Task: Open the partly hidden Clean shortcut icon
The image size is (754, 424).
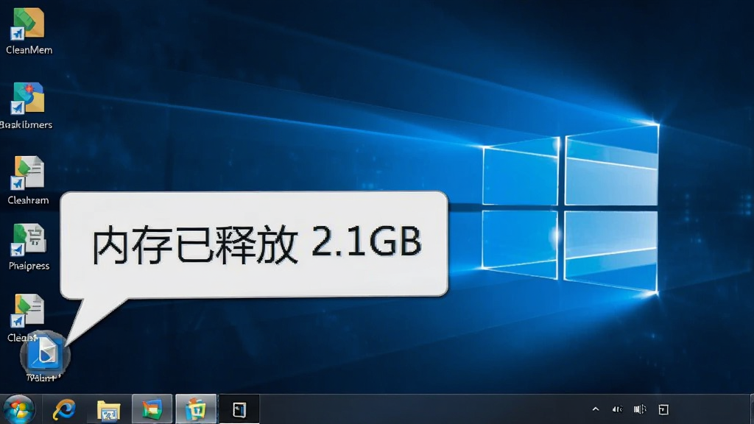Action: pos(28,310)
